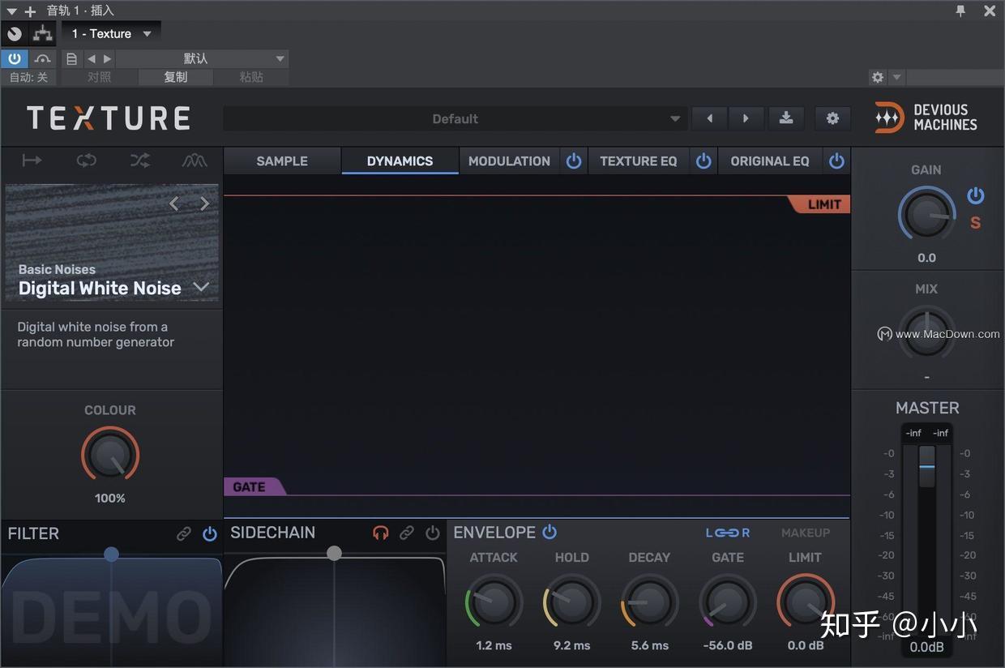Switch to the SAMPLE tab
This screenshot has width=1005, height=668.
point(281,161)
